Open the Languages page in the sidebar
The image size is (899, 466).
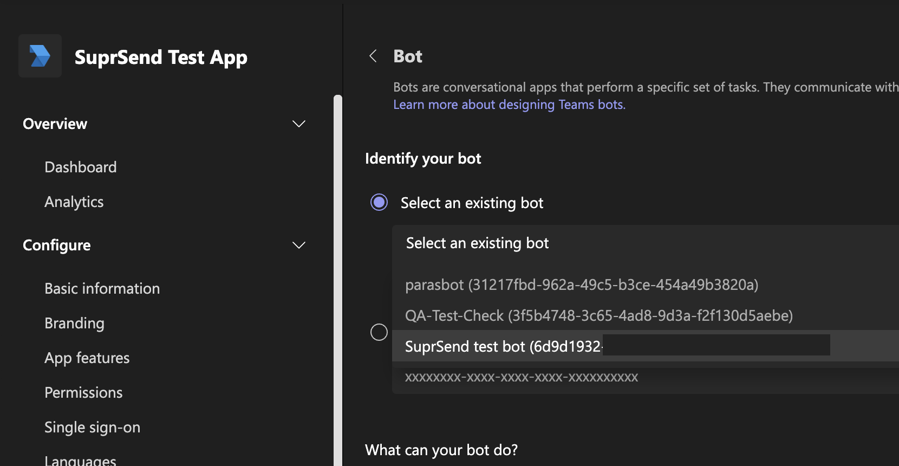81,461
